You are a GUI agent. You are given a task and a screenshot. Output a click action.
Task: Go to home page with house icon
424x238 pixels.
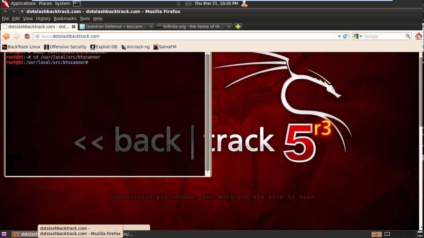[419, 36]
